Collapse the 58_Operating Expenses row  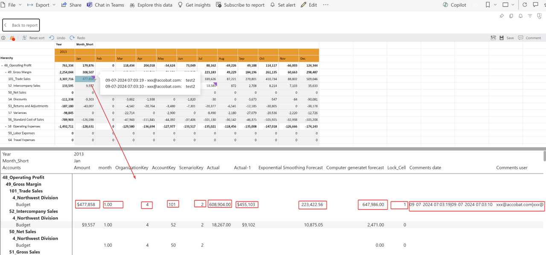click(x=6, y=127)
